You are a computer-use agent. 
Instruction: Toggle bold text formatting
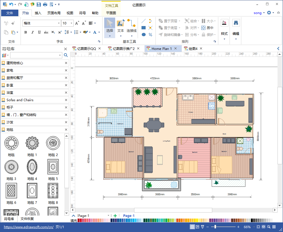coord(26,32)
